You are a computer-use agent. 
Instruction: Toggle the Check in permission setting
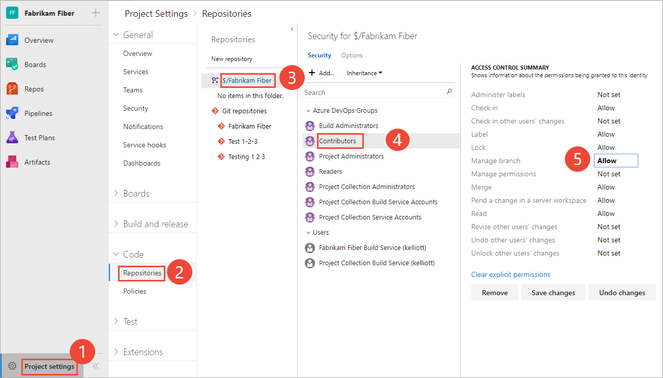(606, 108)
